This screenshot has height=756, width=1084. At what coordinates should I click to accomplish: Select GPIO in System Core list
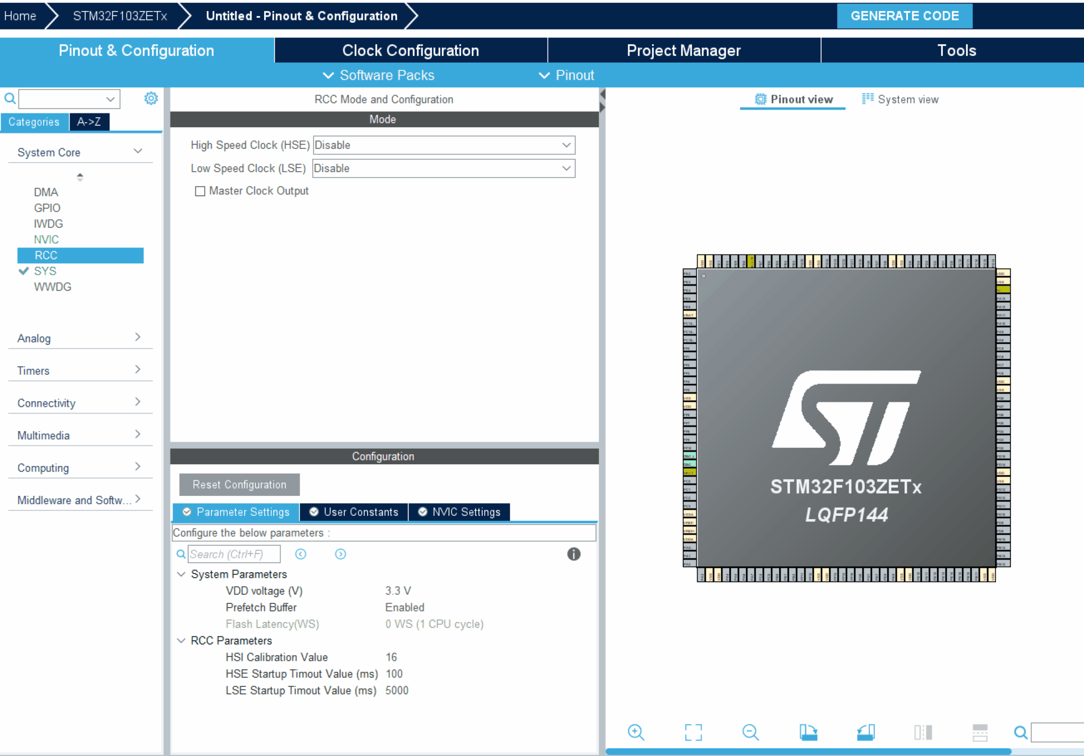click(47, 208)
